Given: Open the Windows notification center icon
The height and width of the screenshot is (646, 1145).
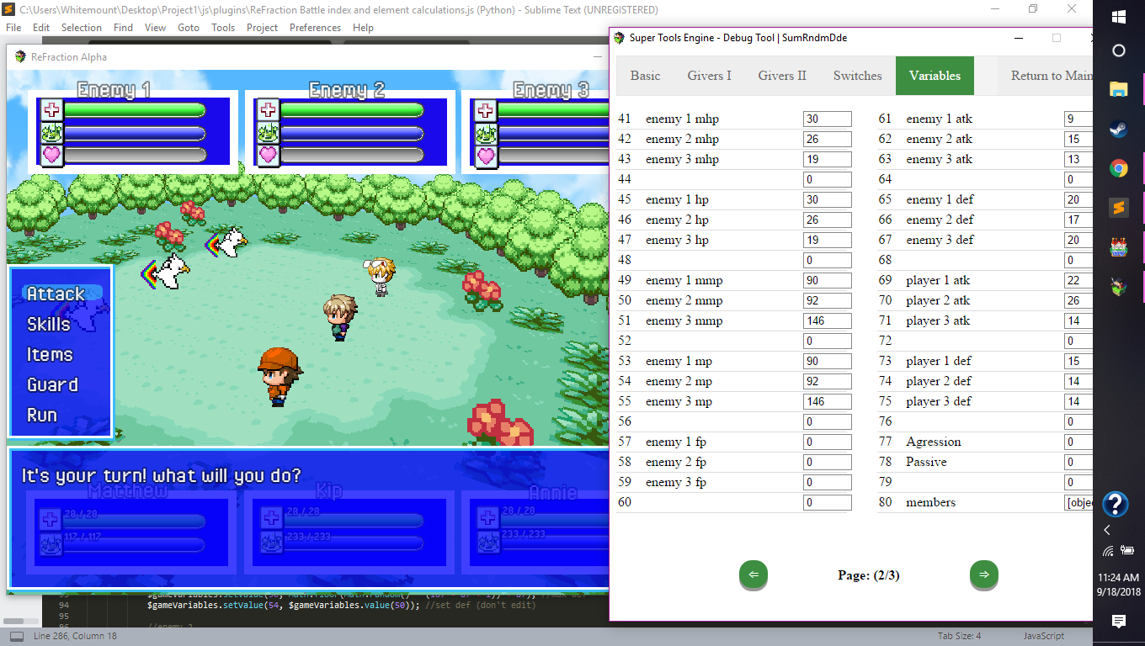Looking at the screenshot, I should (x=1118, y=622).
